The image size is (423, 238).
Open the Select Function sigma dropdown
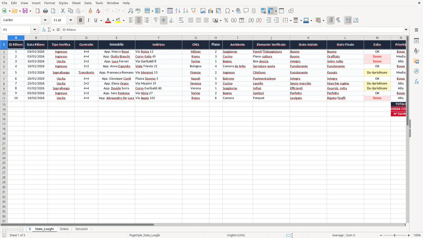[x=53, y=30]
